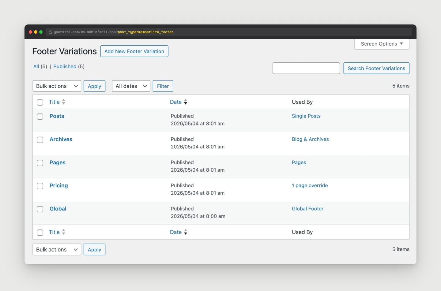
Task: Sort by Date in table footer
Action: pos(176,232)
